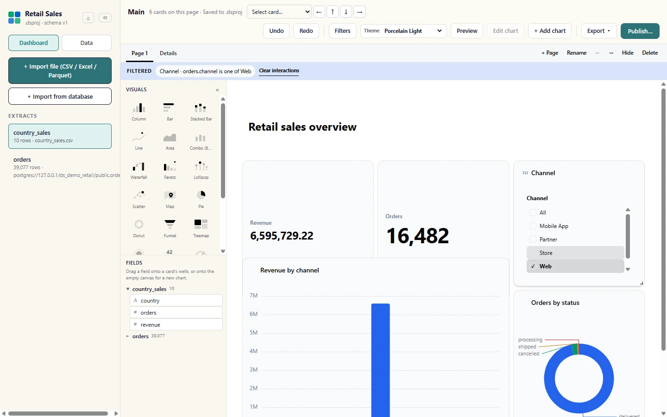
Task: Select the Donut chart visual
Action: tap(139, 228)
